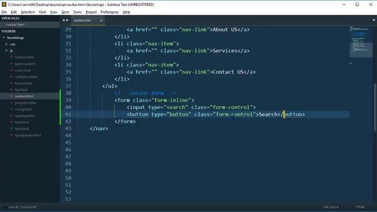Click 'About US' text on line 29
The image size is (377, 212).
click(225, 29)
